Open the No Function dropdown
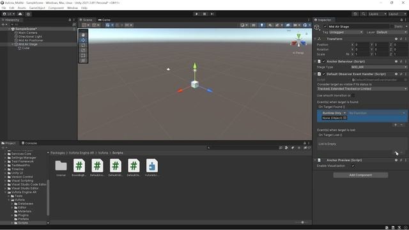409x230 pixels. click(x=377, y=113)
